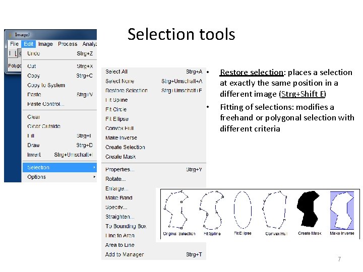363x272 pixels.
Task: Choose Fit Ellipse menu entry
Action: pyautogui.click(x=154, y=119)
